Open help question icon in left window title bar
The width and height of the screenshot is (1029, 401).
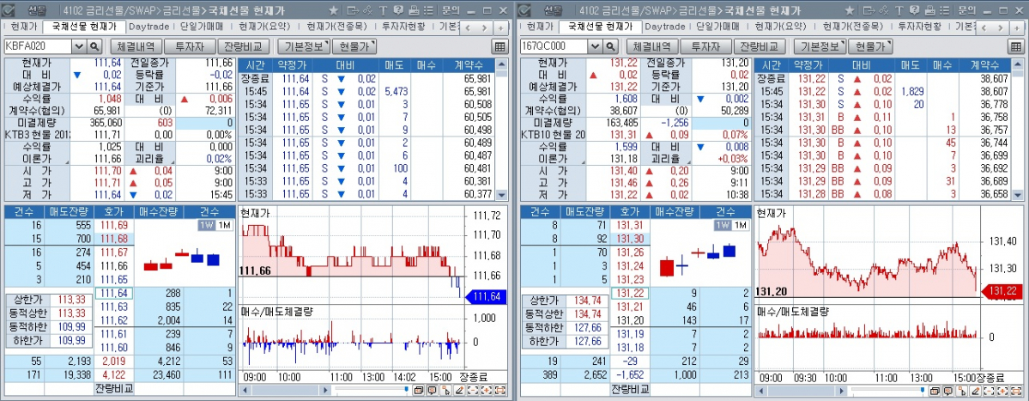398,10
